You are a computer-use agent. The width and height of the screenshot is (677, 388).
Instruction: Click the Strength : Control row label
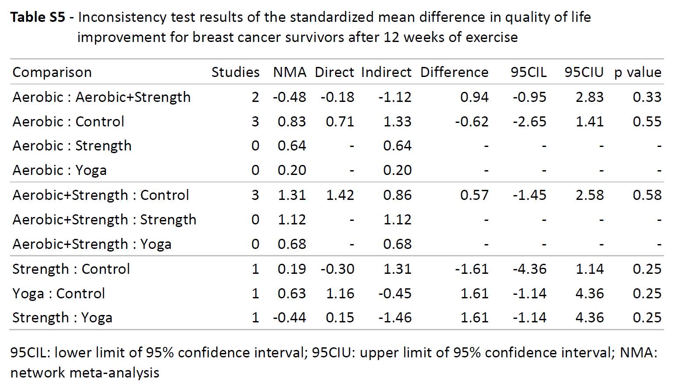[x=71, y=269]
